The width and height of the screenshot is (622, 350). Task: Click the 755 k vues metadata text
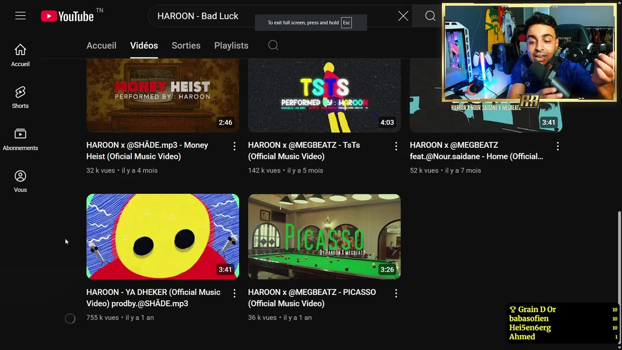(103, 317)
